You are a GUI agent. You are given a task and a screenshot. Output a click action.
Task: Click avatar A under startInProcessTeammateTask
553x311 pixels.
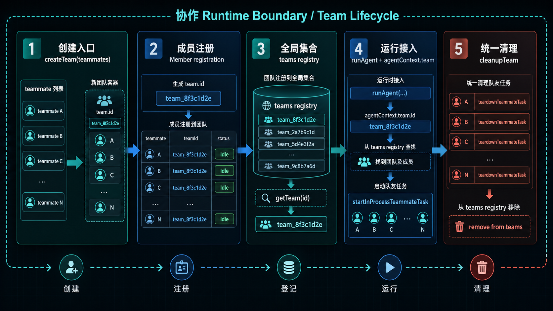pos(357,218)
